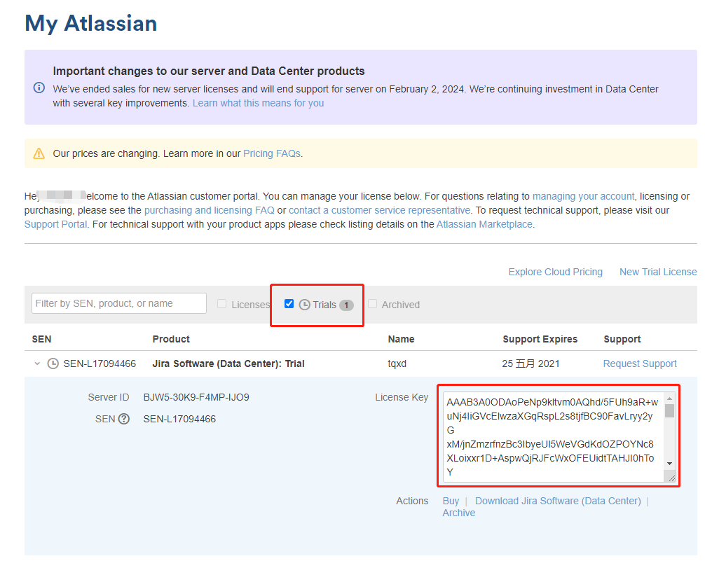
Task: Click the clock icon beside the Trials filter
Action: pyautogui.click(x=304, y=305)
